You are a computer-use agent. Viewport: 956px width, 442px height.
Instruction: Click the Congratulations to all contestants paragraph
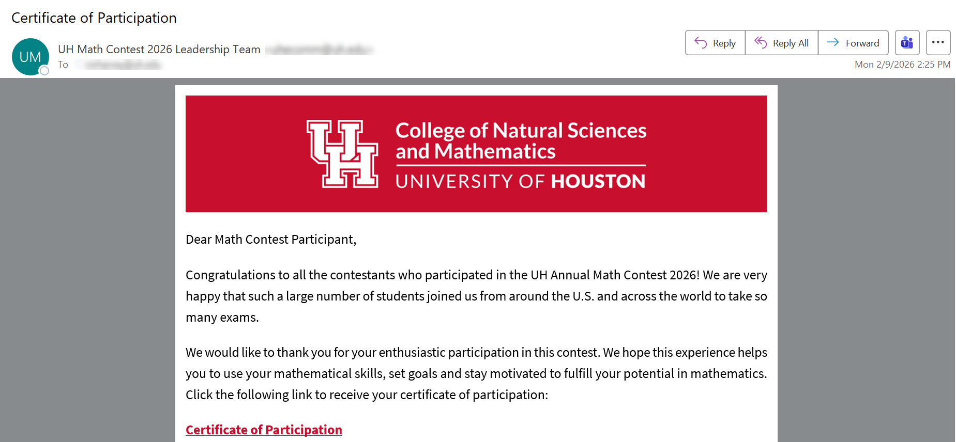coord(476,296)
